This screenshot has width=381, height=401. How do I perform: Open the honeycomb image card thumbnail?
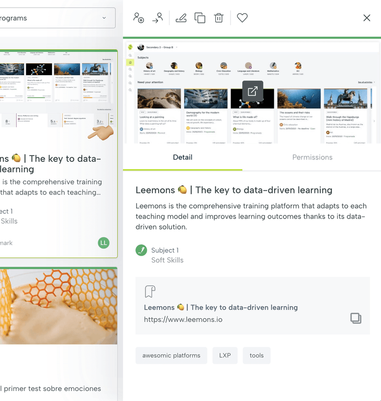click(x=58, y=306)
